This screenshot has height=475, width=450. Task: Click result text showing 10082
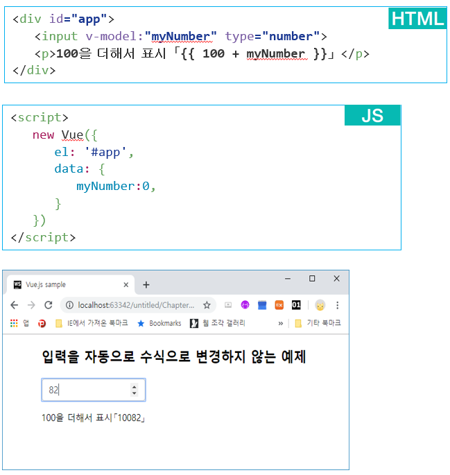(94, 417)
